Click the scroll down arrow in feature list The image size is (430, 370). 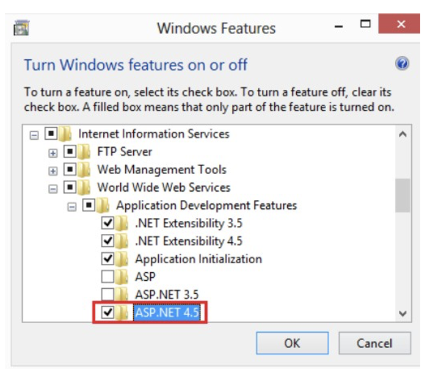(x=403, y=313)
